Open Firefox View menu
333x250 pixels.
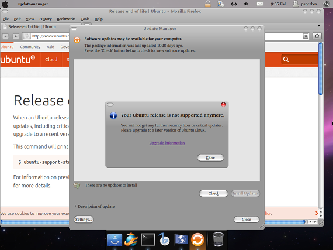[30, 19]
